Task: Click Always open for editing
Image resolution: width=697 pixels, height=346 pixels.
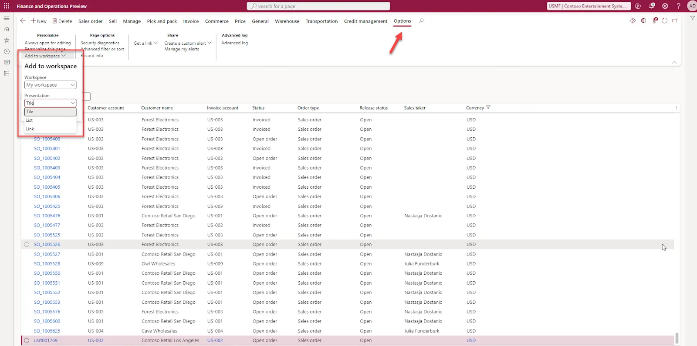Action: [x=47, y=43]
